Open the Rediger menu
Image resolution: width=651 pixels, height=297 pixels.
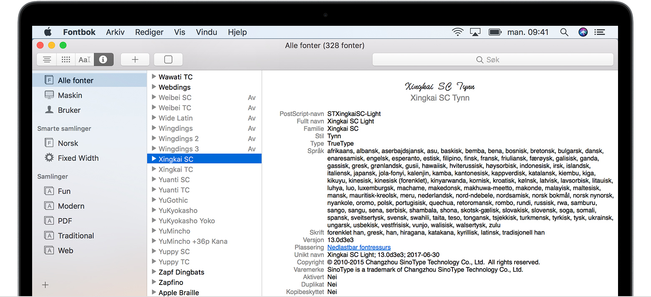pos(149,32)
